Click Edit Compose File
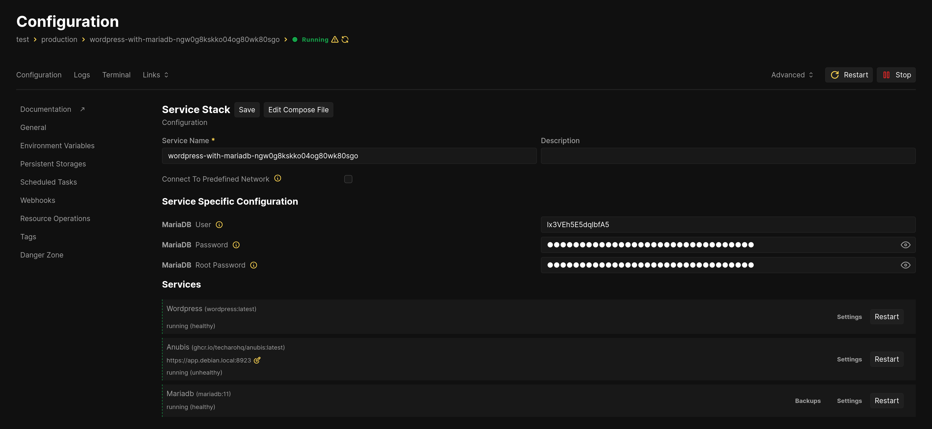The height and width of the screenshot is (429, 932). tap(298, 110)
